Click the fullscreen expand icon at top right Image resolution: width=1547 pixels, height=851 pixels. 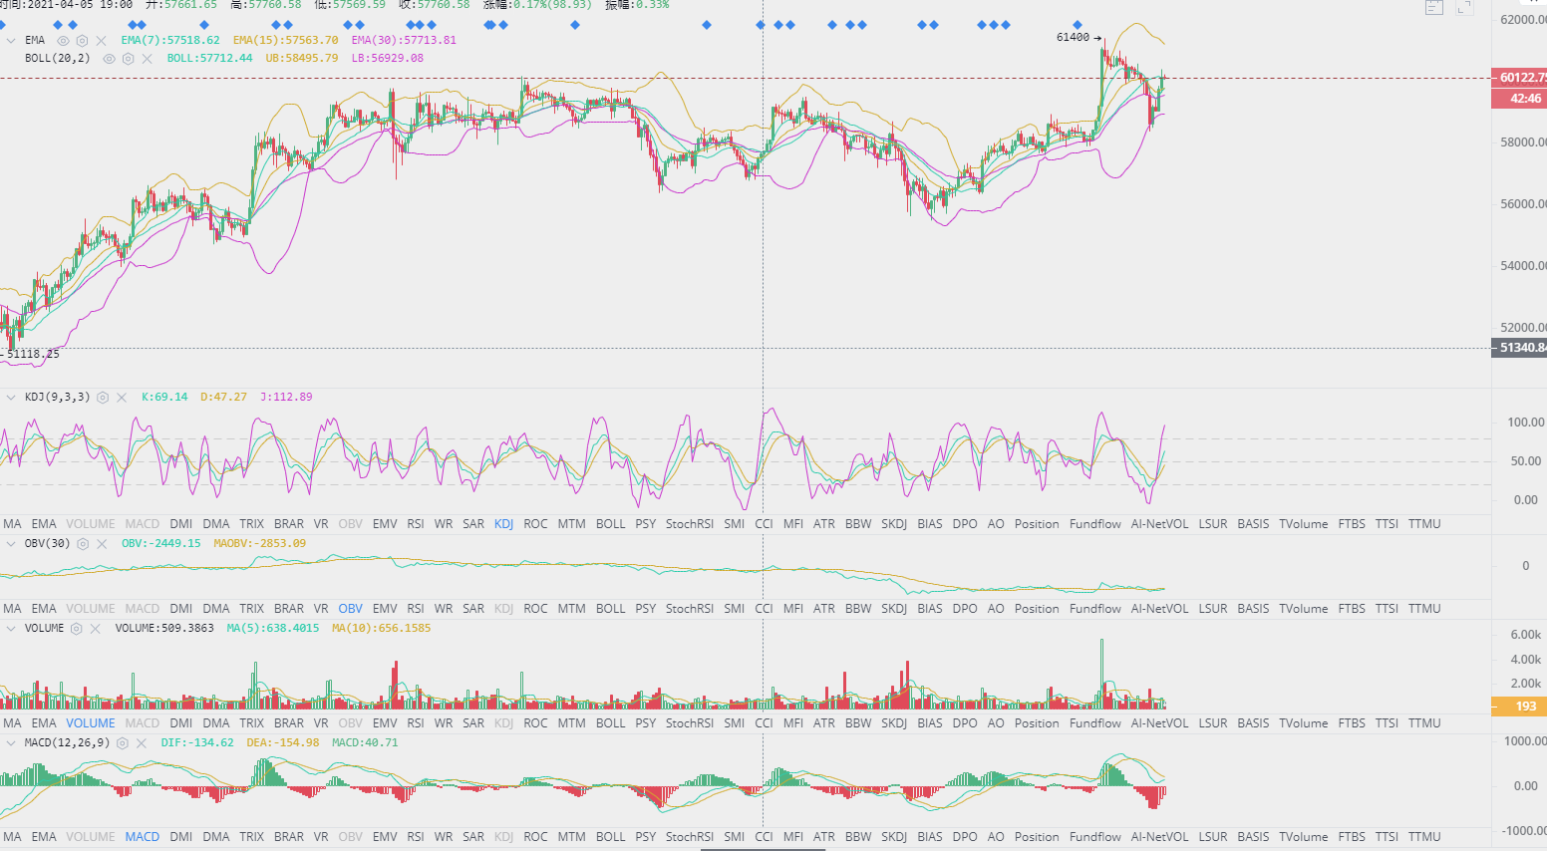(x=1464, y=8)
